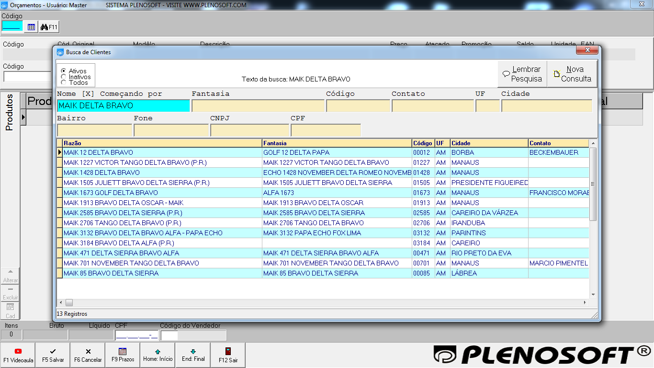This screenshot has width=654, height=368.
Task: Click the vertical scrollbar down arrow in results
Action: (593, 294)
